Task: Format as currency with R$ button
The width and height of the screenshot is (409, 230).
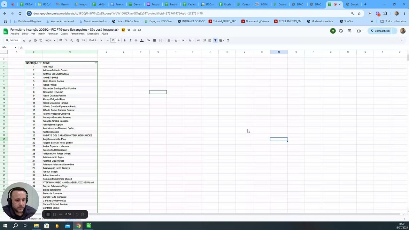Action: click(61, 40)
